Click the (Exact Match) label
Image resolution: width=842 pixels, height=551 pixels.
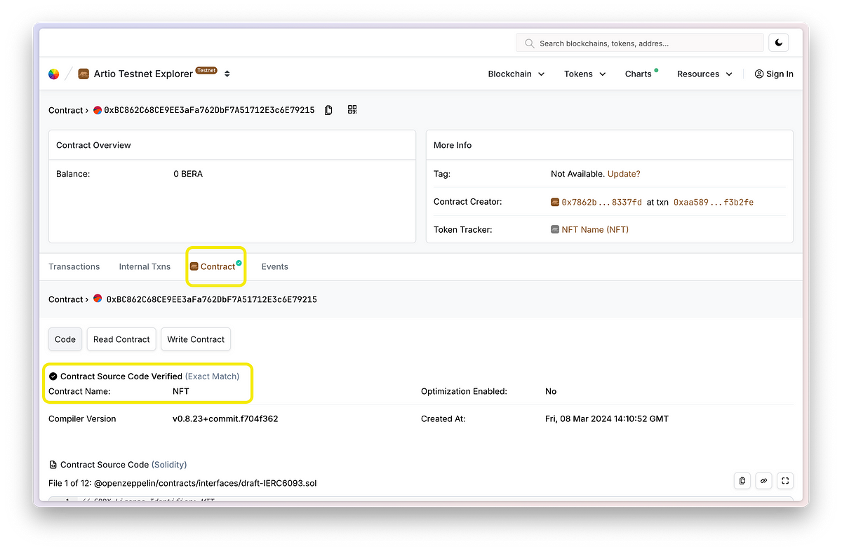(x=212, y=376)
